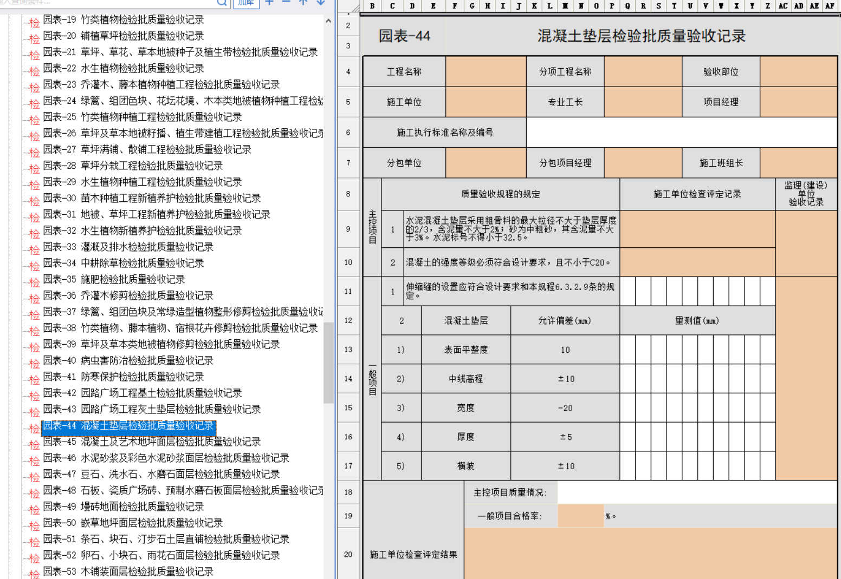
Task: Open 园表-19 竹类植物检验批质量验收记录
Action: point(123,20)
